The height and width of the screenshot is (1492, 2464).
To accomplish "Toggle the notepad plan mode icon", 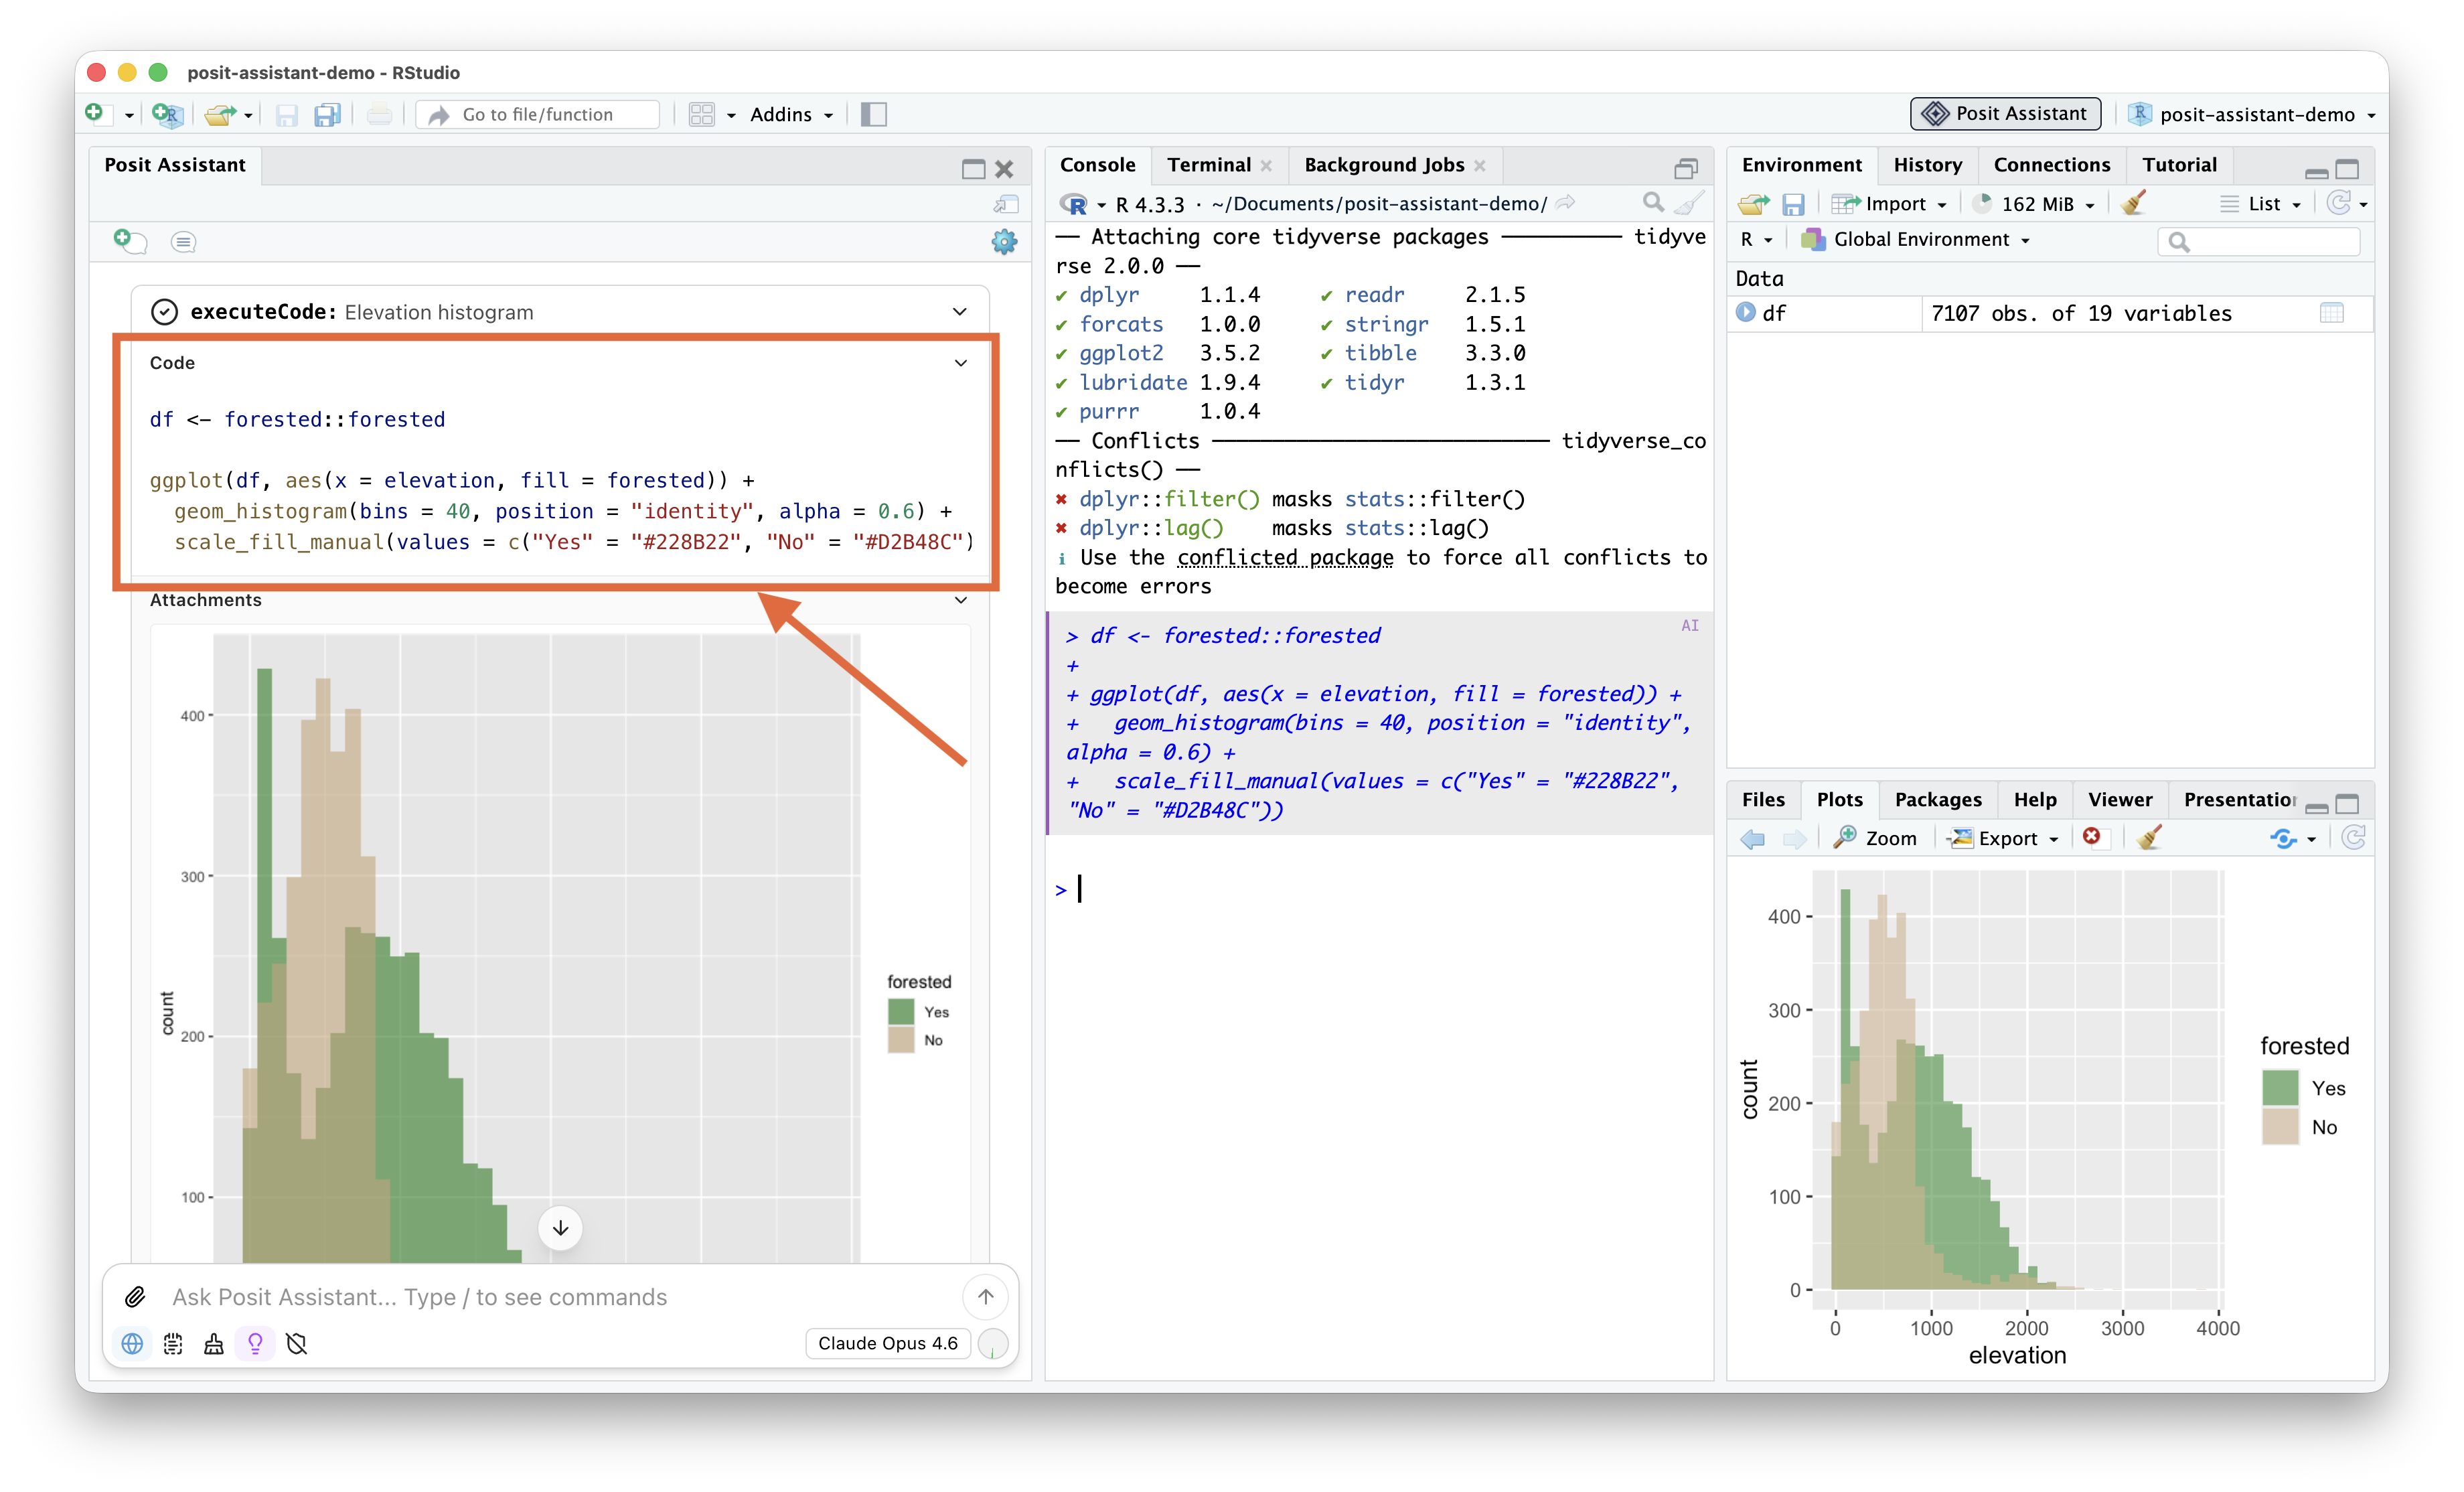I will [173, 1343].
